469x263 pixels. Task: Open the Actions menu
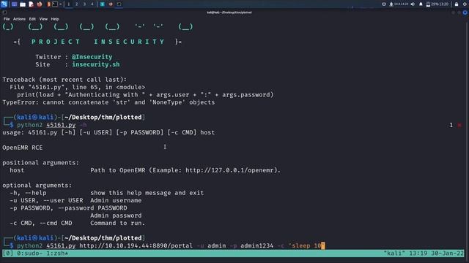[19, 19]
